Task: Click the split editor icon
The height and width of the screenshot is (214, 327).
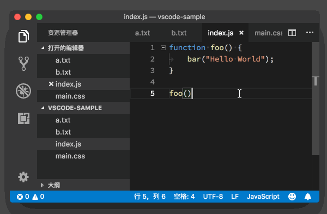Action: 292,33
